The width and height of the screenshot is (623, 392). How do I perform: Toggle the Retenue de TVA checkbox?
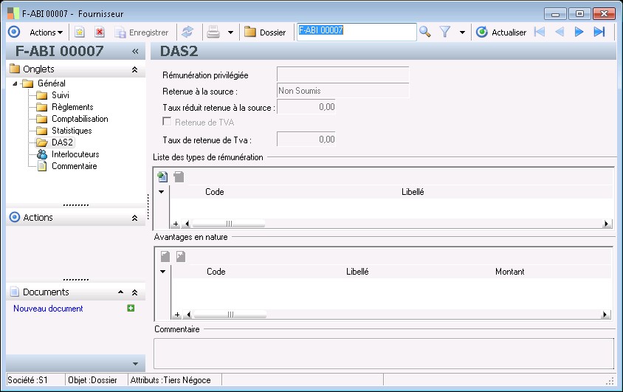pos(168,123)
